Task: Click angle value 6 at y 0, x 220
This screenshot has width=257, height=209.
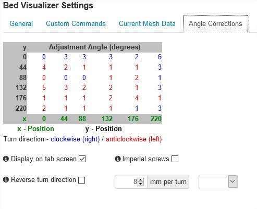Action: [160, 57]
